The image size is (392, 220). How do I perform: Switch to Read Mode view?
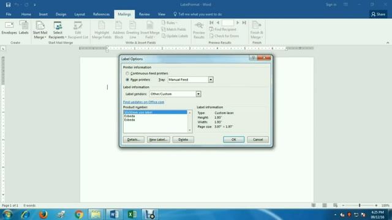(x=314, y=205)
